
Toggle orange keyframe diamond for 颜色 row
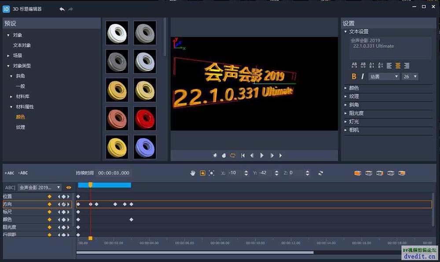50,219
